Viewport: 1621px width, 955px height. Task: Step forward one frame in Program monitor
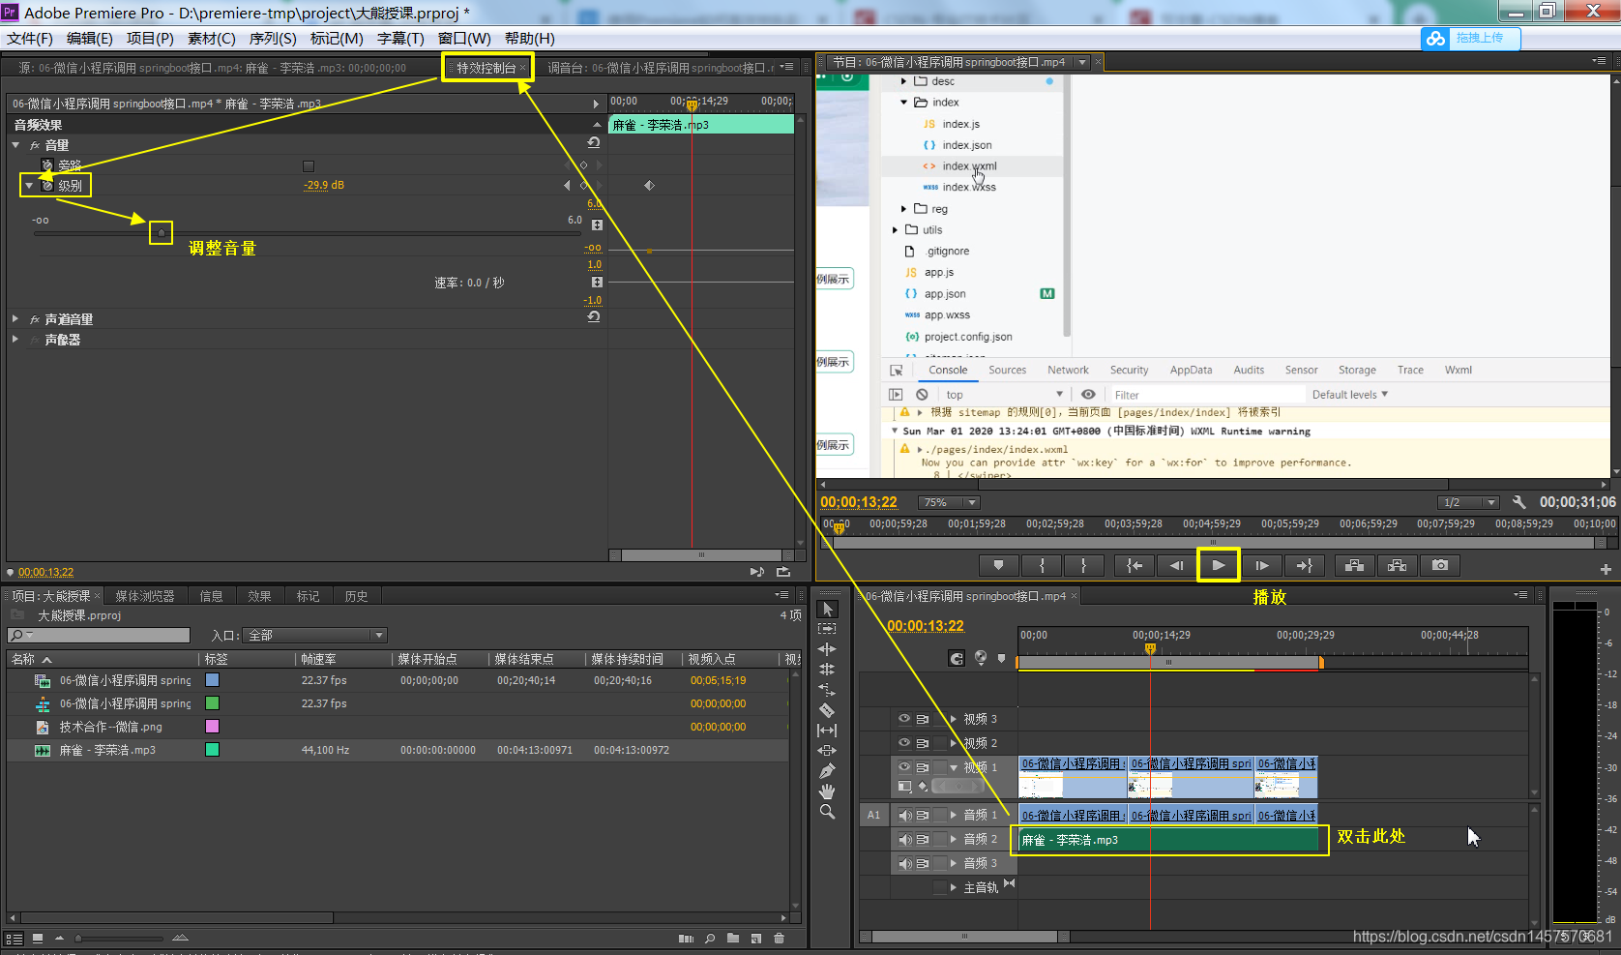[x=1261, y=565]
